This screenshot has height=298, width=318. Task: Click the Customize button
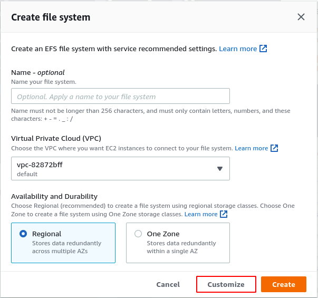tap(226, 284)
